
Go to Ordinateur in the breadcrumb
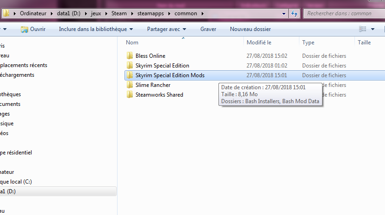[x=33, y=13]
